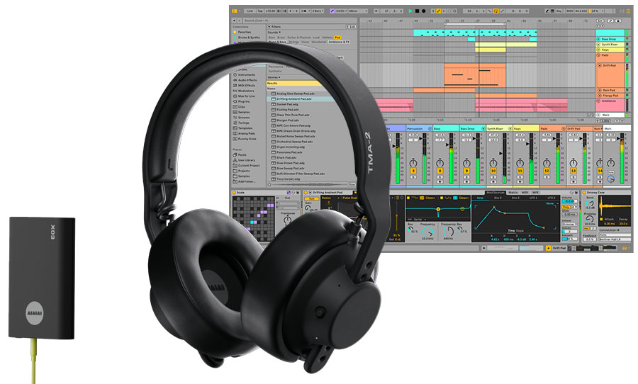
Task: Select Drifting Ambient Pad.adv preset
Action: pos(301,99)
